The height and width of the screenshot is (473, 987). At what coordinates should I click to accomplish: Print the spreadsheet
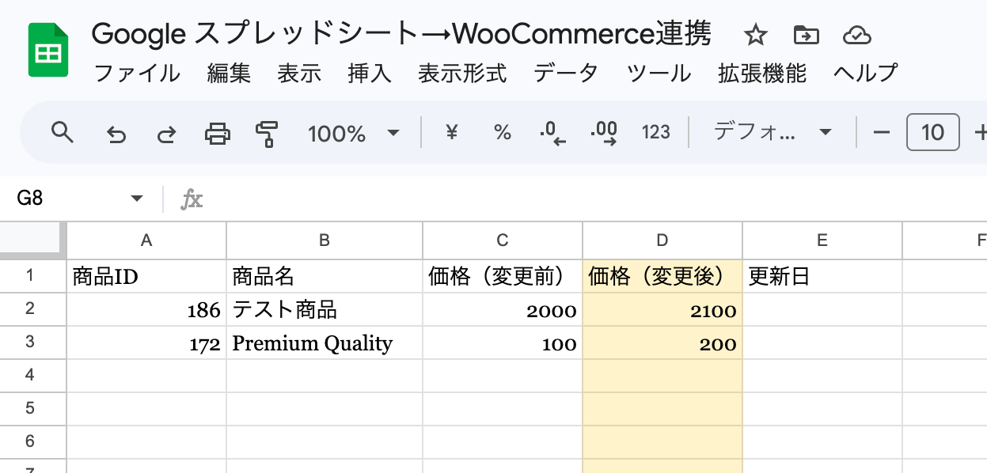click(218, 133)
